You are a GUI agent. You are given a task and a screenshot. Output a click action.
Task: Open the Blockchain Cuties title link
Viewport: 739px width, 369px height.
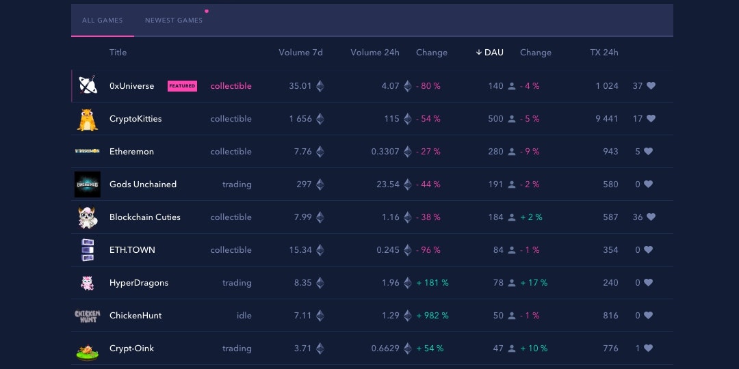click(144, 217)
